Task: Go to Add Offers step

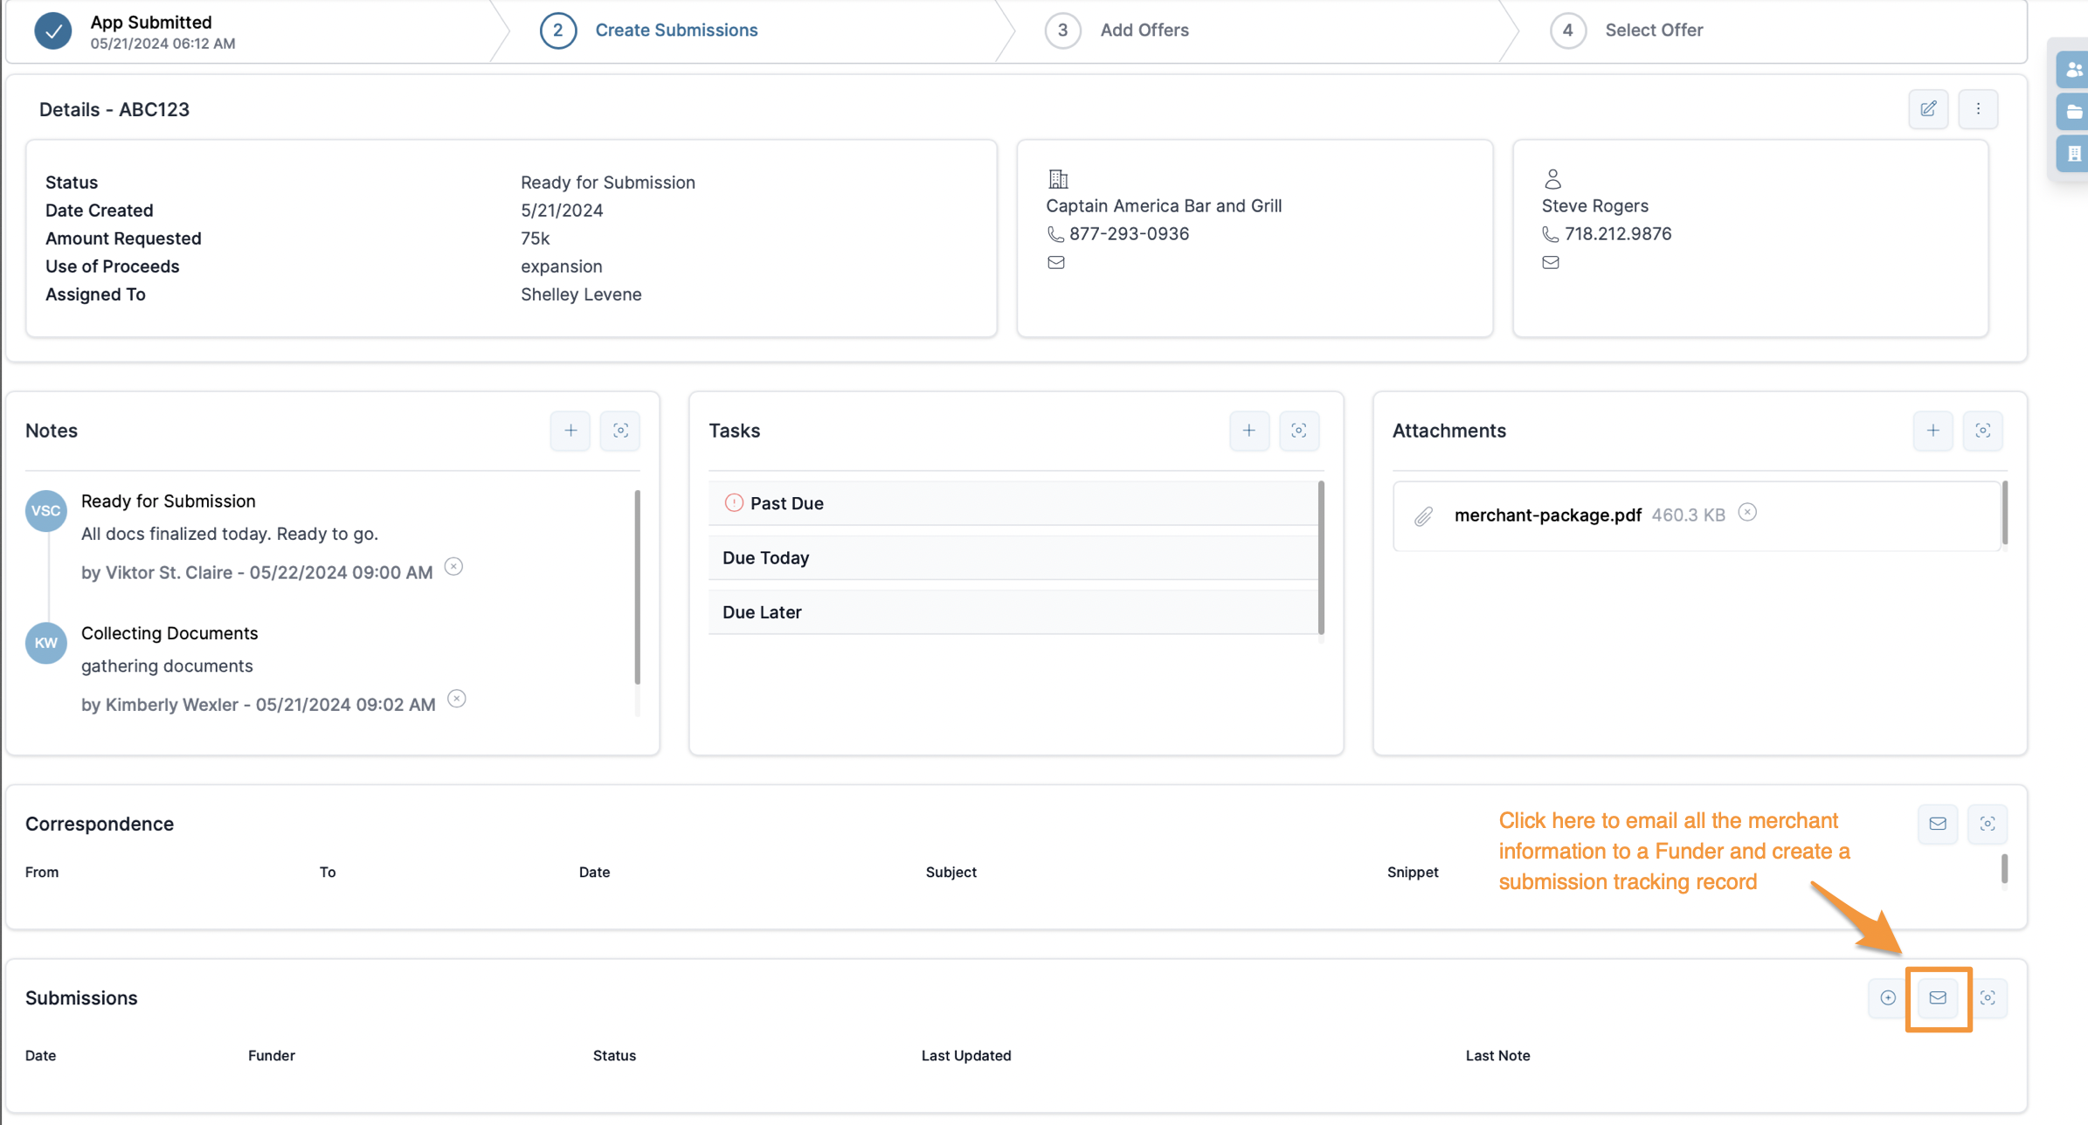Action: click(1144, 30)
